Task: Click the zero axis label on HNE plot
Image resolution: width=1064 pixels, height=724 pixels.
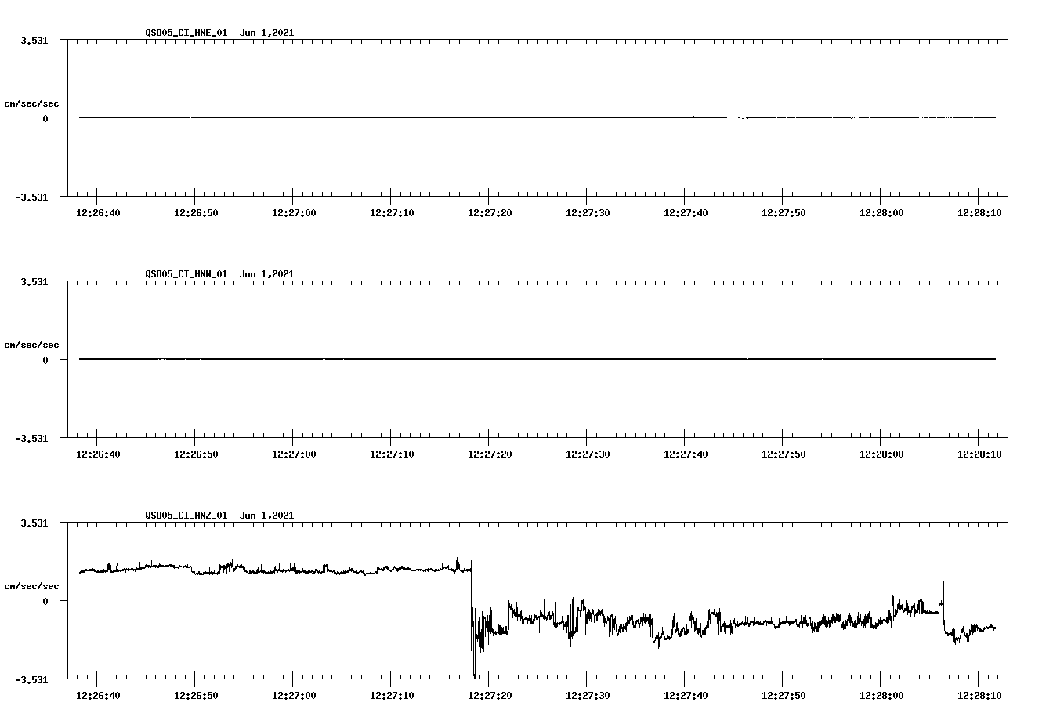Action: coord(45,118)
